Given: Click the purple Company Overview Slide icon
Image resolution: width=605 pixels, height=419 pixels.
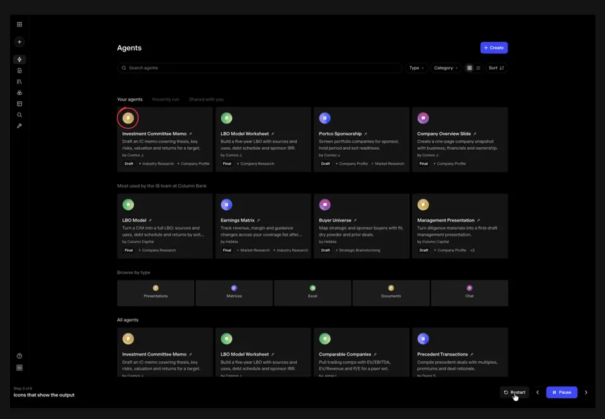Looking at the screenshot, I should [x=423, y=118].
